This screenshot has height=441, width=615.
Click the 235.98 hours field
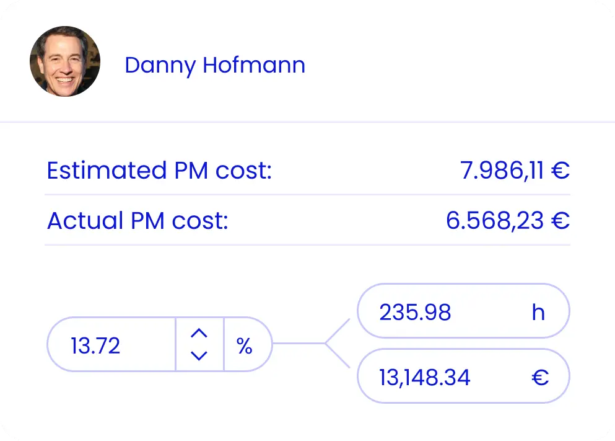pos(463,311)
